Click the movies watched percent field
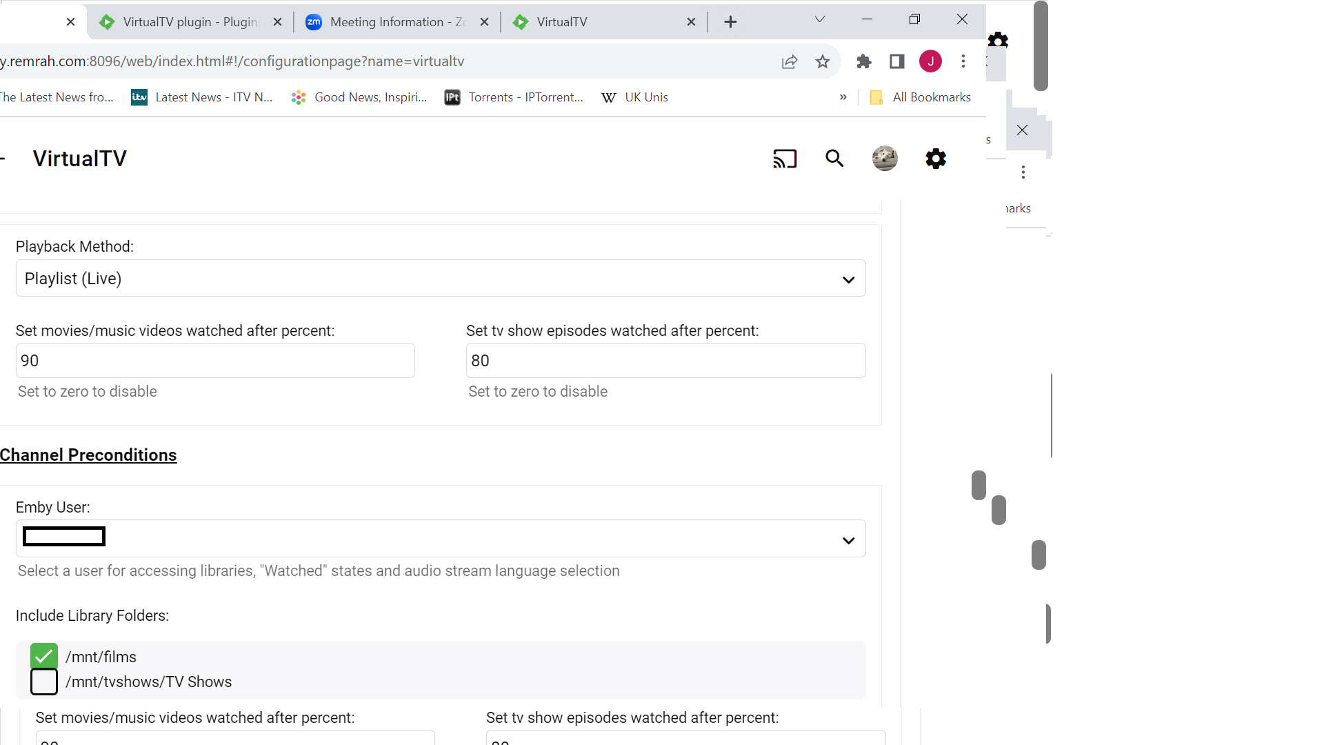 click(x=215, y=361)
